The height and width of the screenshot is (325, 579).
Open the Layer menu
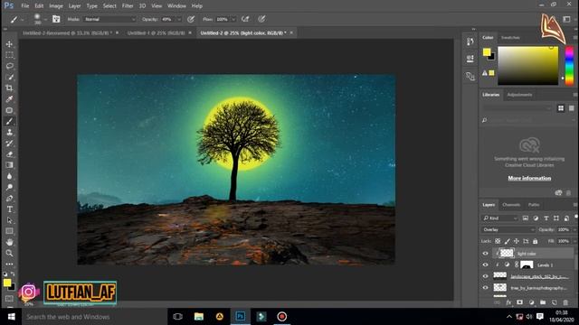coord(74,6)
